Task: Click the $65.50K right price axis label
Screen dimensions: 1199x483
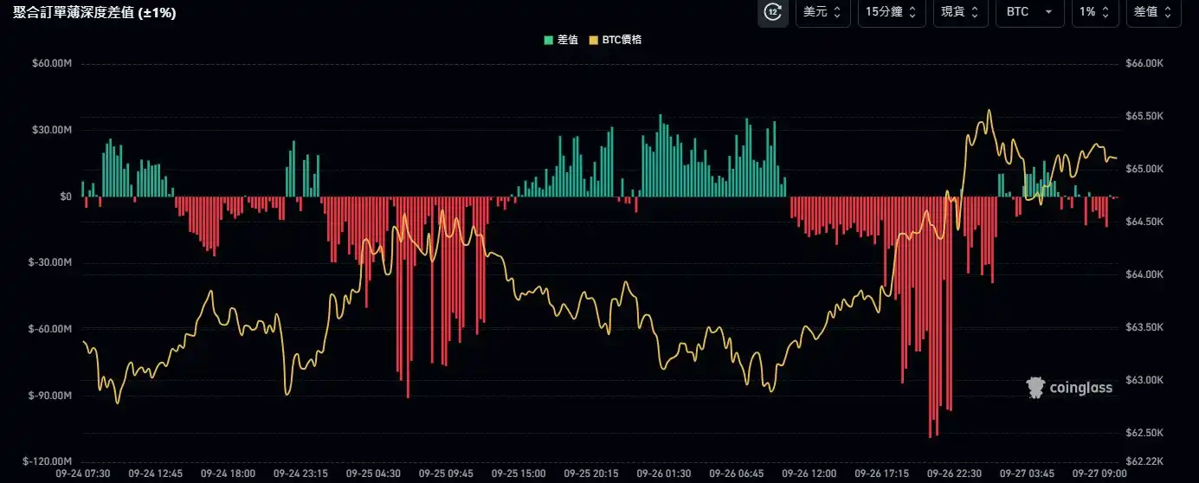Action: tap(1143, 116)
